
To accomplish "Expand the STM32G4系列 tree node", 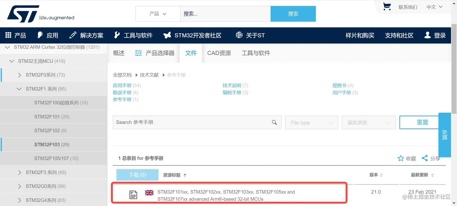I will (20, 200).
